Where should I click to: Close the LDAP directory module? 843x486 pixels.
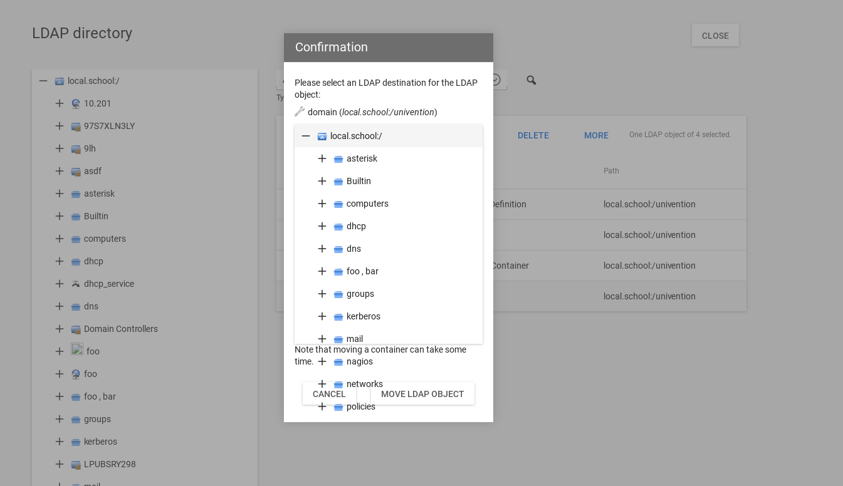715,36
